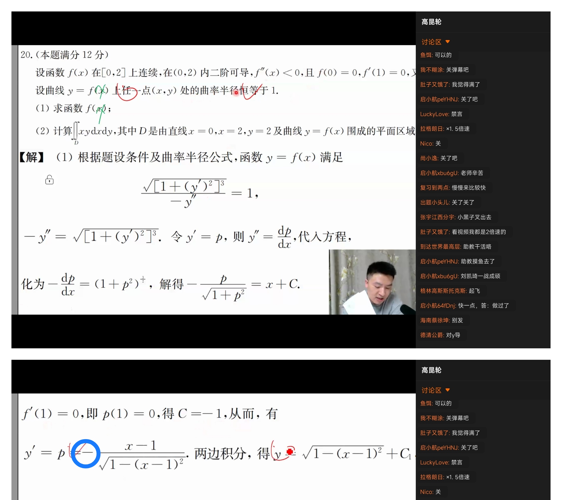Click the red laser pointer dot on the slide
562x500 pixels.
(236, 93)
